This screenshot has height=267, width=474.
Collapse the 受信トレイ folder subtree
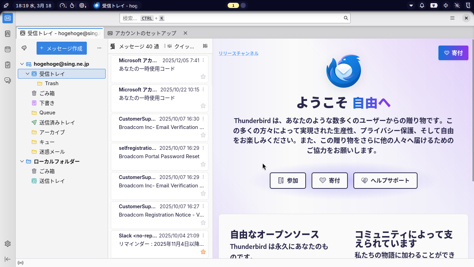[28, 74]
